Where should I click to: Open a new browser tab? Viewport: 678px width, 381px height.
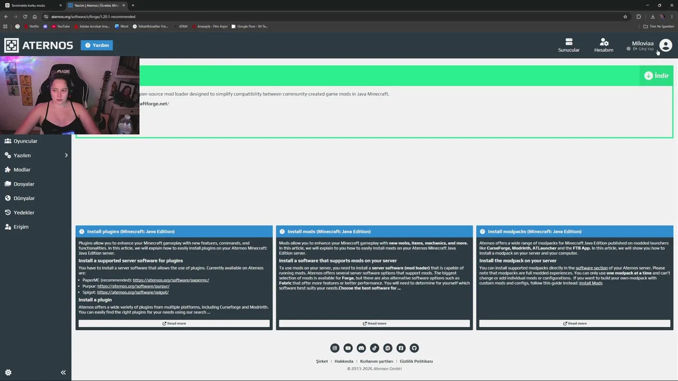[x=133, y=5]
